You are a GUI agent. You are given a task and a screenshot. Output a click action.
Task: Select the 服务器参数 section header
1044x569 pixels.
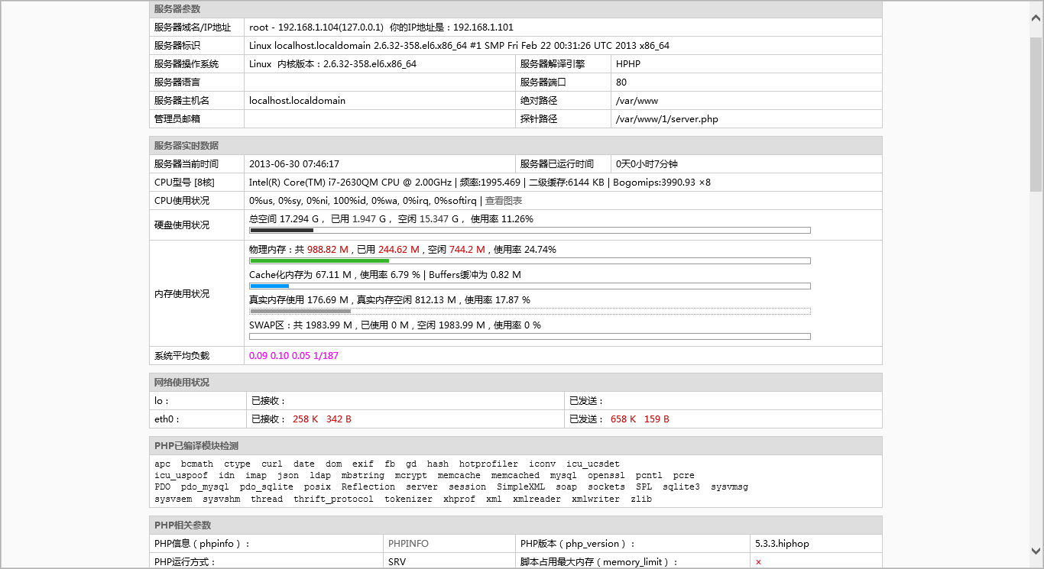pyautogui.click(x=177, y=9)
